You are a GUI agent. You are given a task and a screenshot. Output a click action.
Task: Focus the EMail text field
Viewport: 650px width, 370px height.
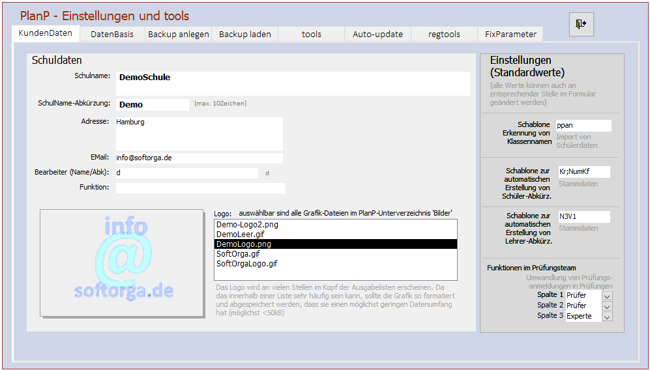tap(199, 158)
